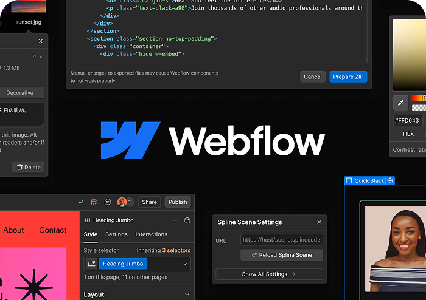Open the selector states icon beside Heading Jumbo
Viewport: 426px width, 300px height.
(x=91, y=264)
